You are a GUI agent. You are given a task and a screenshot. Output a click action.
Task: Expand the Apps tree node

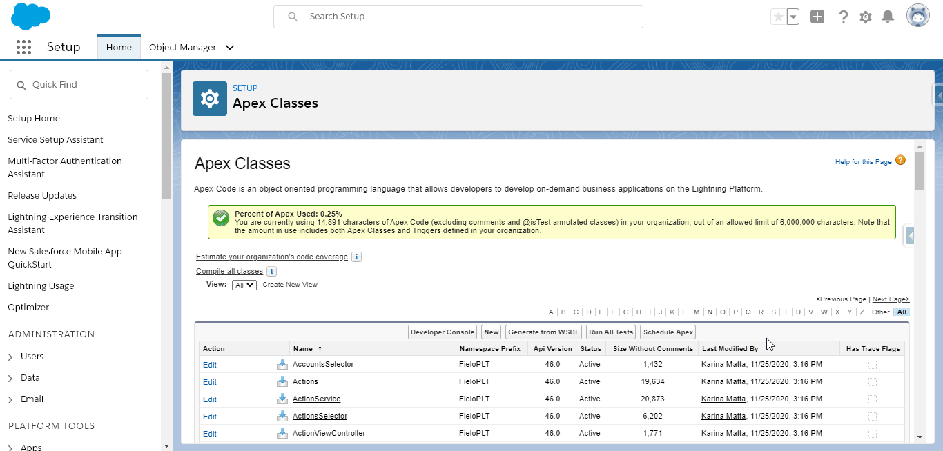pos(10,447)
